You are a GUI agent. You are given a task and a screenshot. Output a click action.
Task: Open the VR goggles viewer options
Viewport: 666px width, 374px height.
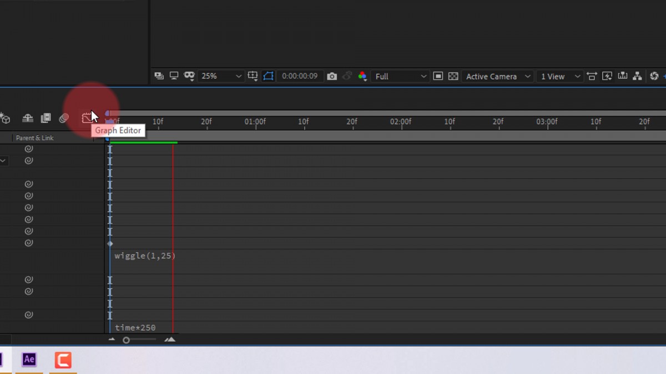(x=189, y=76)
